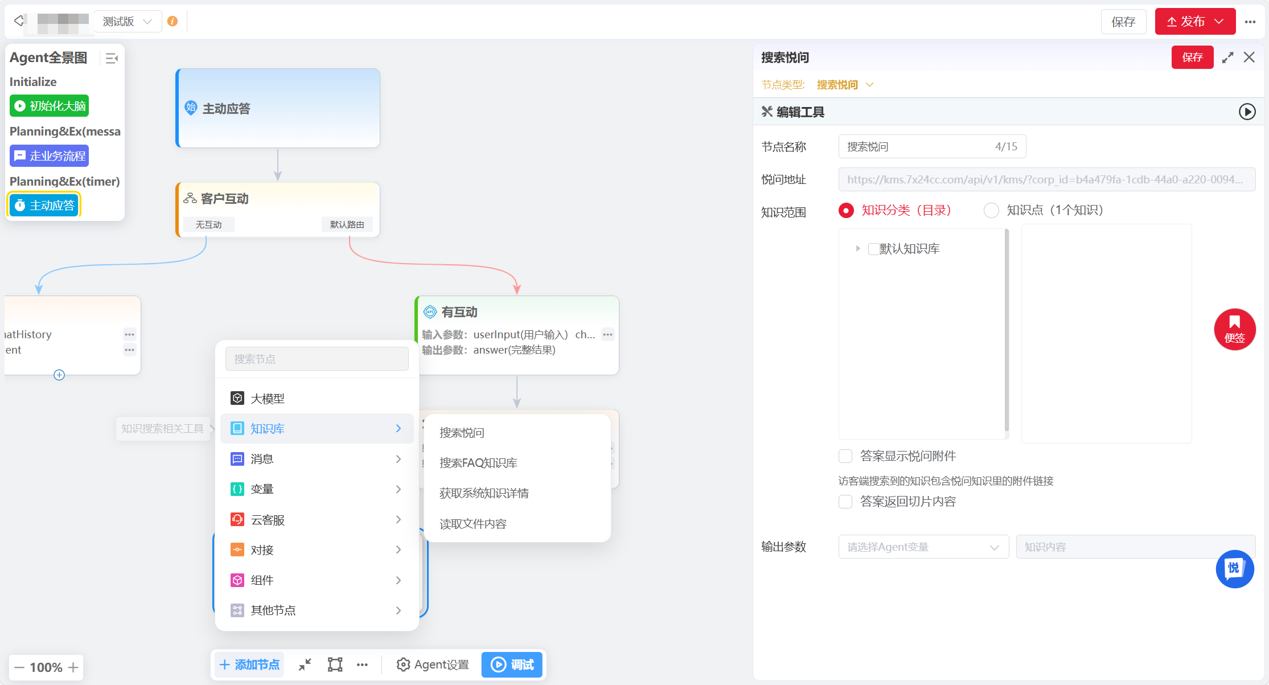Choose 搜索FAQ知识库 from submenu

coord(478,463)
